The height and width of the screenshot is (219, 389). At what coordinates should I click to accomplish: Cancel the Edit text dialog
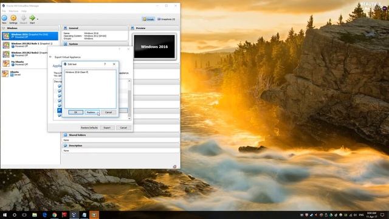coord(108,112)
